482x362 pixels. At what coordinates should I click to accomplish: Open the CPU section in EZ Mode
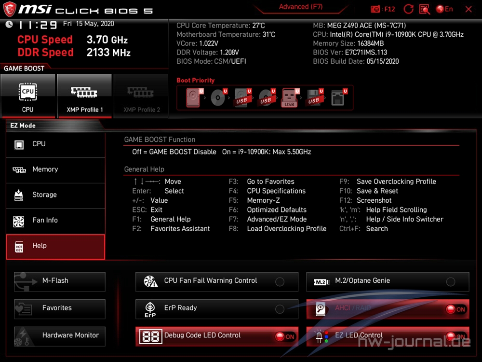[55, 144]
